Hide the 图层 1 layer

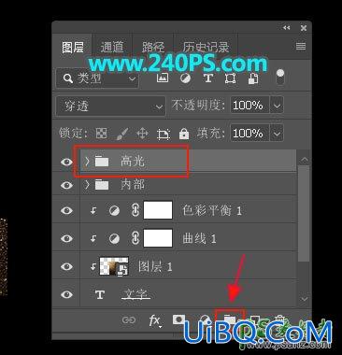tap(66, 266)
